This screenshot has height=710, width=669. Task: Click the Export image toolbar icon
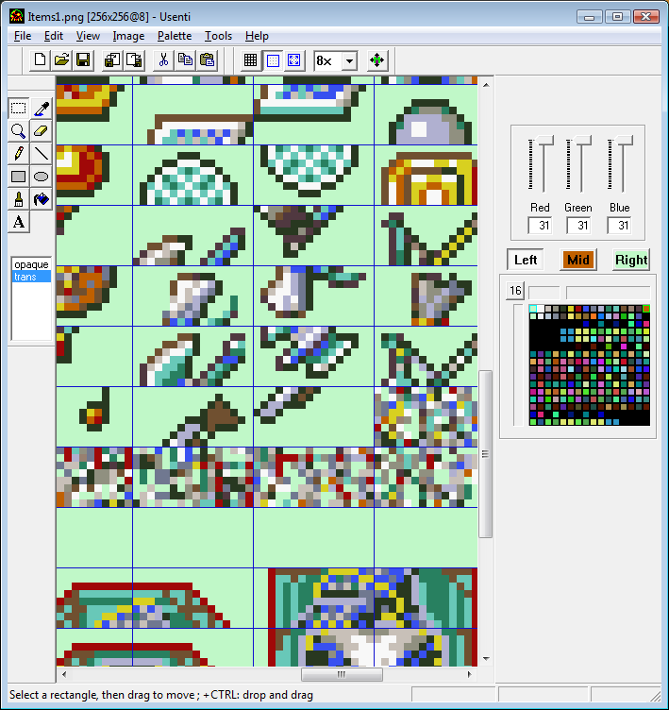click(134, 60)
